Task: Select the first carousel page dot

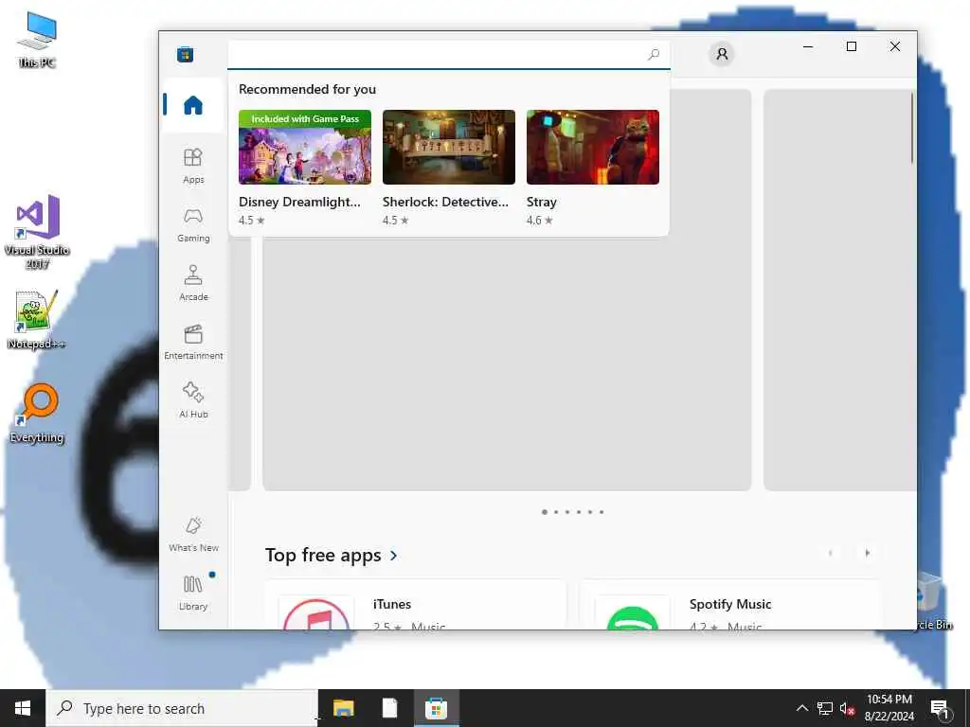Action: pyautogui.click(x=545, y=512)
